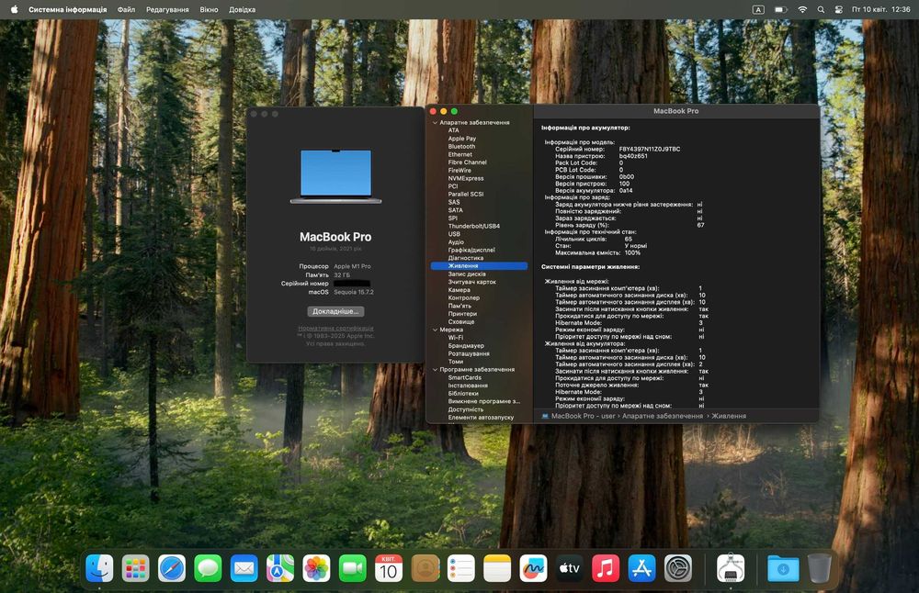
Task: Click the Wi-Fi status icon in menu bar
Action: tap(802, 9)
